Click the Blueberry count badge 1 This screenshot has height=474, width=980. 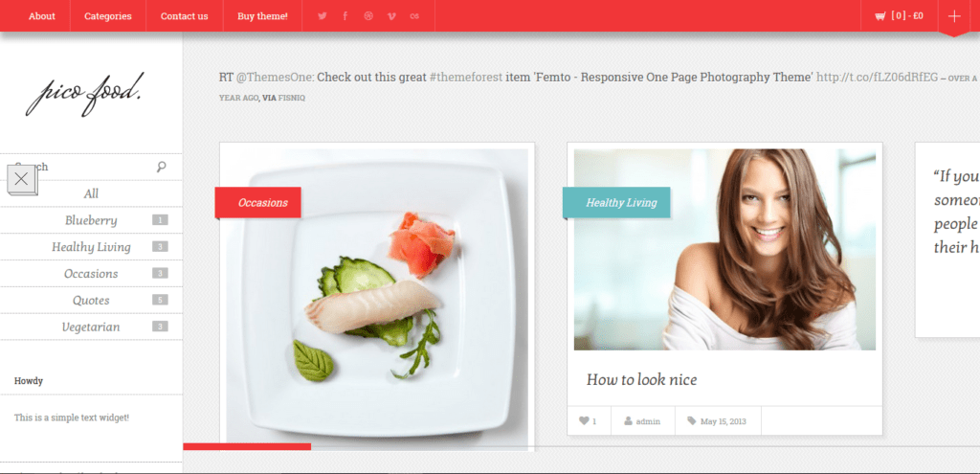[x=160, y=220]
